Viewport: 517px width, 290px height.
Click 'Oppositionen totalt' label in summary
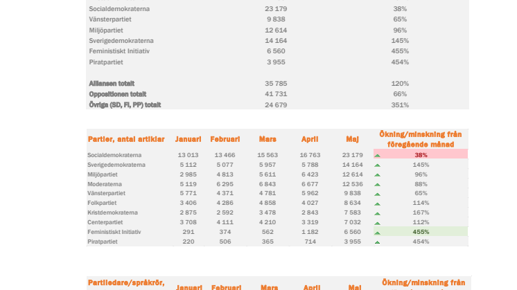tap(117, 94)
